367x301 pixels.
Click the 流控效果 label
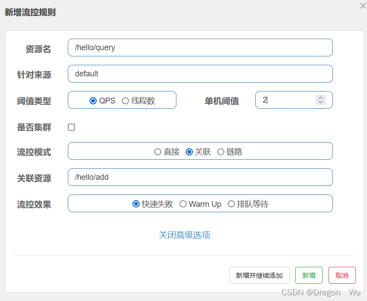(34, 204)
